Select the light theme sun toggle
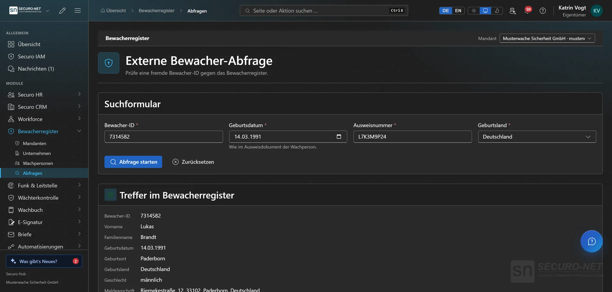Screen dimensions: 612x292 tap(474, 11)
